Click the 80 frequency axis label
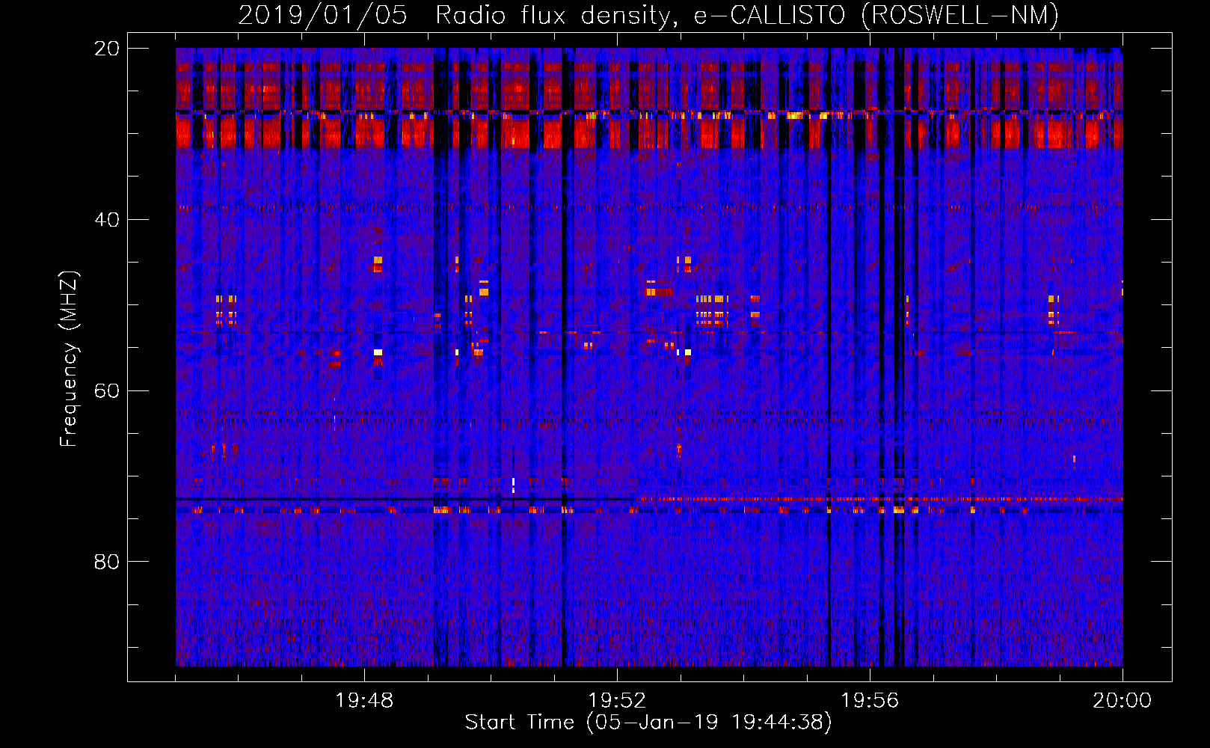The image size is (1210, 748). [x=107, y=562]
